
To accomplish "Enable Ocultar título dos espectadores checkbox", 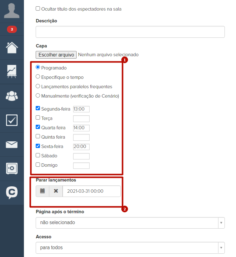I will [38, 9].
